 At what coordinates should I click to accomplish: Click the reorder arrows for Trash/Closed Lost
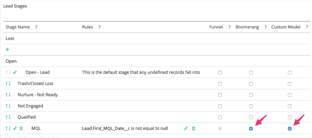coord(8,83)
